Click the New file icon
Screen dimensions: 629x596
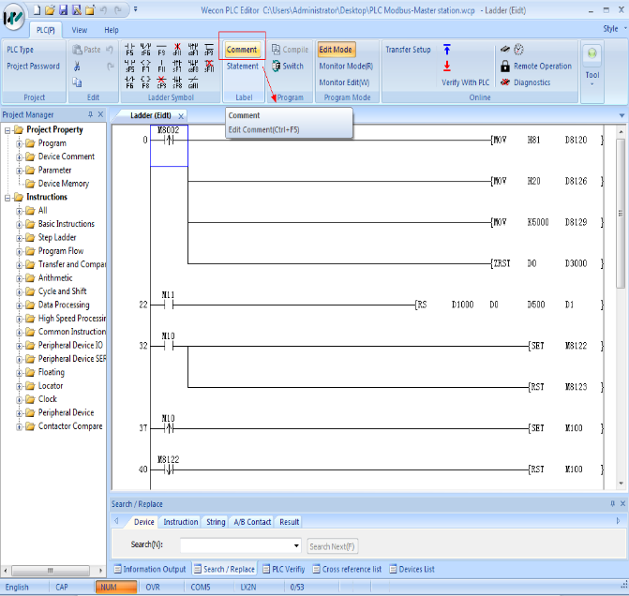pyautogui.click(x=37, y=10)
